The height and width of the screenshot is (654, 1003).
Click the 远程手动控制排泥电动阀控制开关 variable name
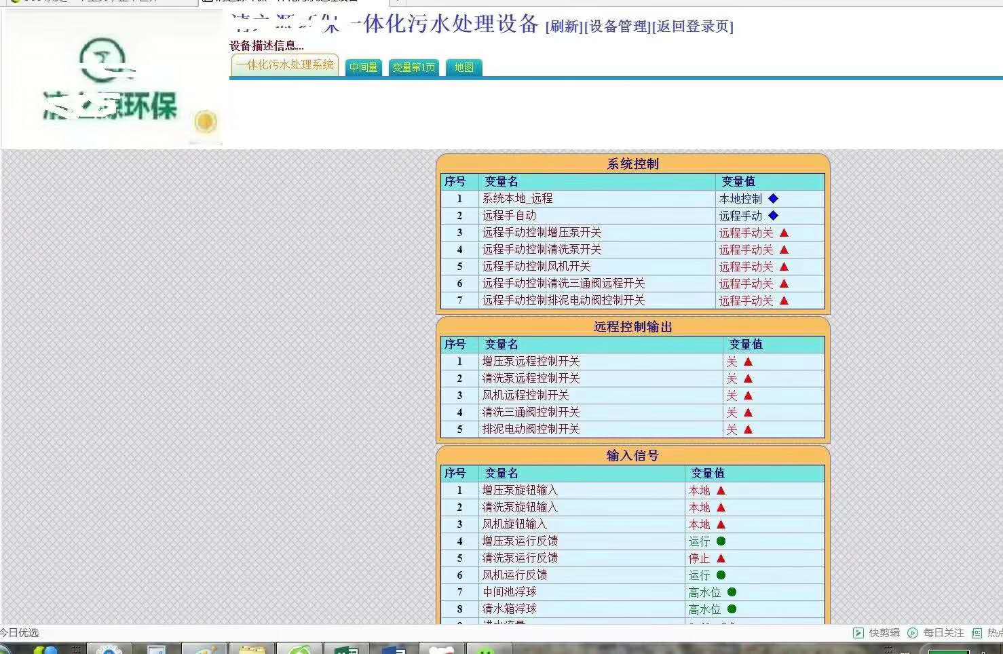pyautogui.click(x=564, y=301)
